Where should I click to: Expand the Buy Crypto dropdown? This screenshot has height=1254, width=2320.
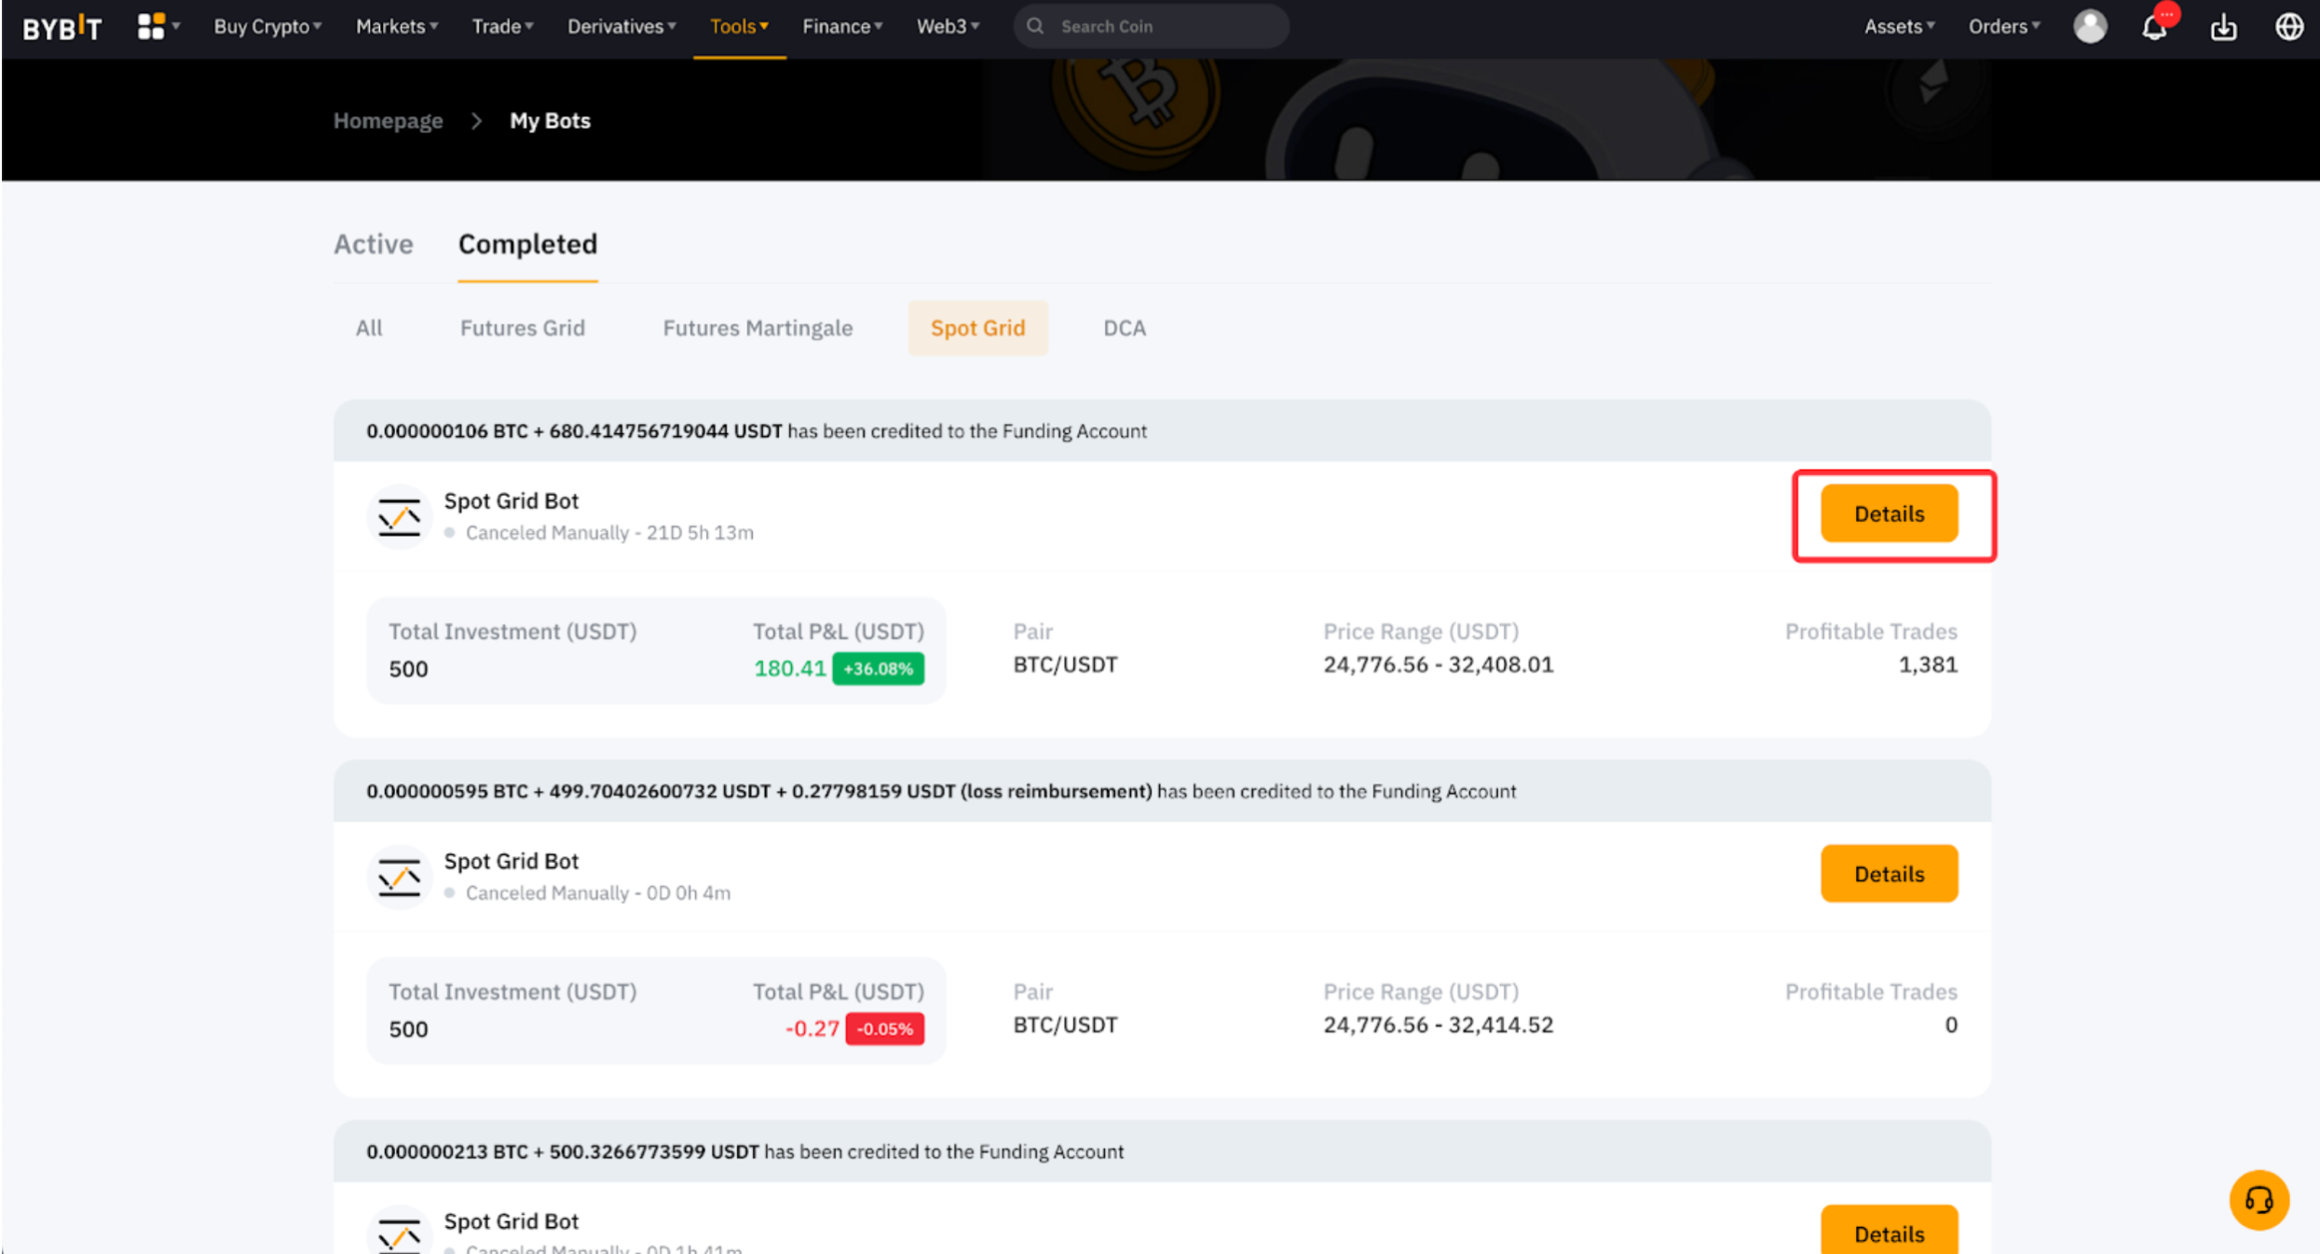[267, 26]
